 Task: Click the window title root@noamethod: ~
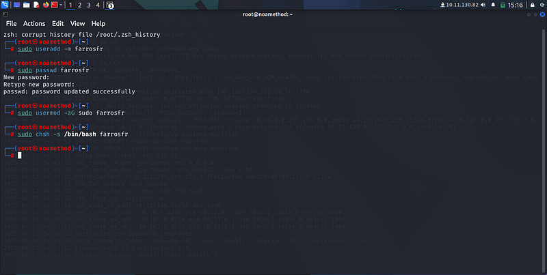(x=267, y=14)
